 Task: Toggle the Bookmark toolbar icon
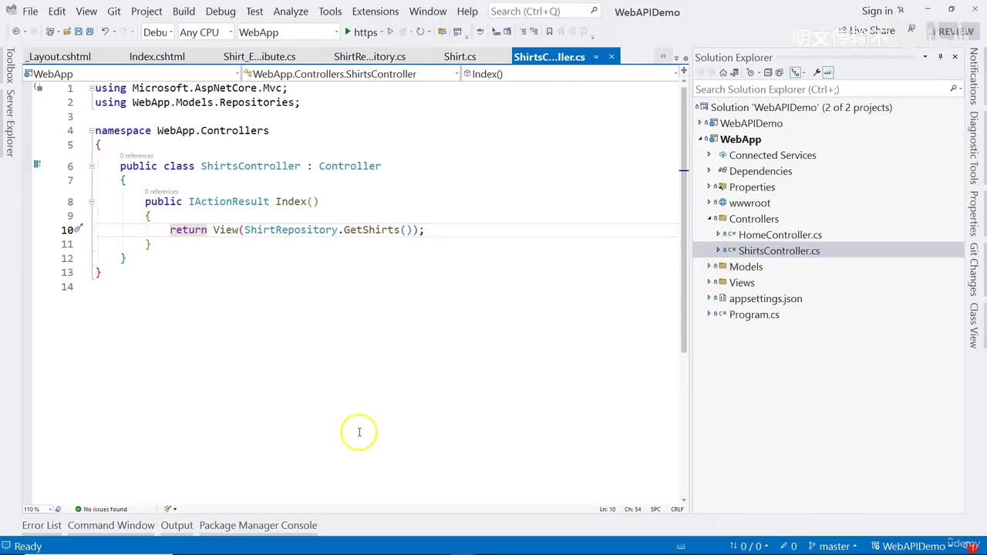coord(549,32)
